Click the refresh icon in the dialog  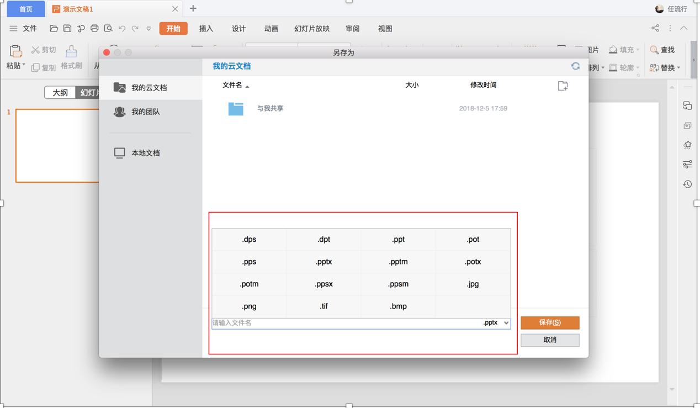point(576,65)
